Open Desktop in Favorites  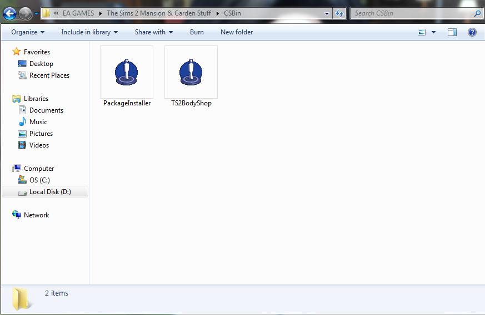pos(41,64)
